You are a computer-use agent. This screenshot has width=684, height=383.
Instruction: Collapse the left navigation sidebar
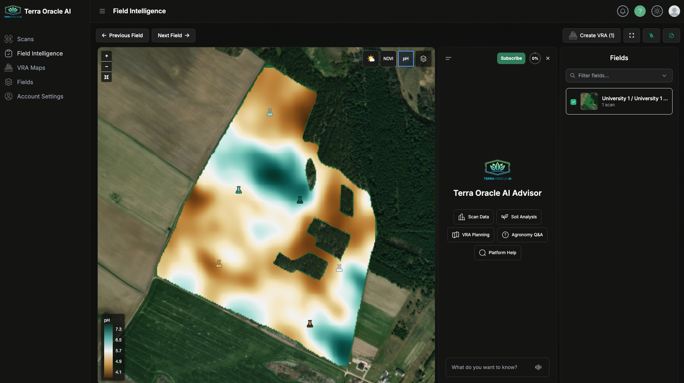[102, 11]
